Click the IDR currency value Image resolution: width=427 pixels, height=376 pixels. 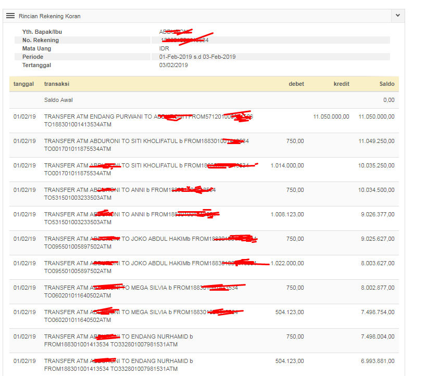(x=164, y=48)
